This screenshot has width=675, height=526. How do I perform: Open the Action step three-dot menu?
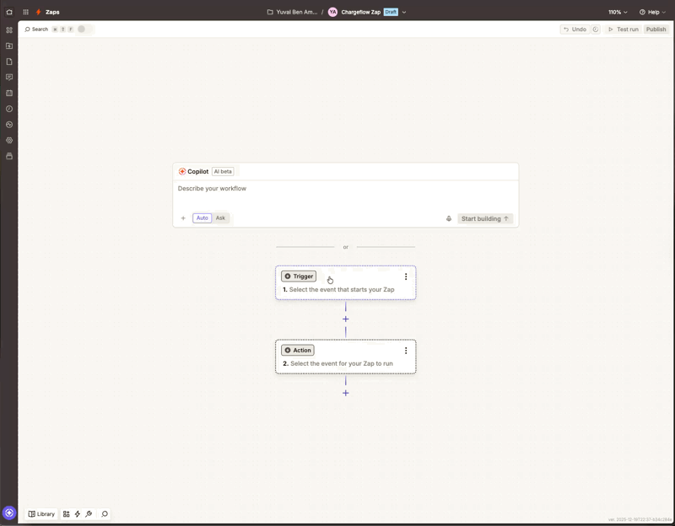pos(406,351)
